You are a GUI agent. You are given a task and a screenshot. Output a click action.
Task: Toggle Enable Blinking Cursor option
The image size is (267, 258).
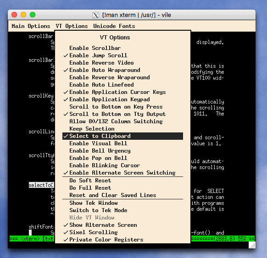click(x=122, y=165)
